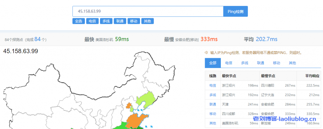This screenshot has height=129, width=323.
Task: Click the 电信 link in table row
Action: tap(213, 86)
